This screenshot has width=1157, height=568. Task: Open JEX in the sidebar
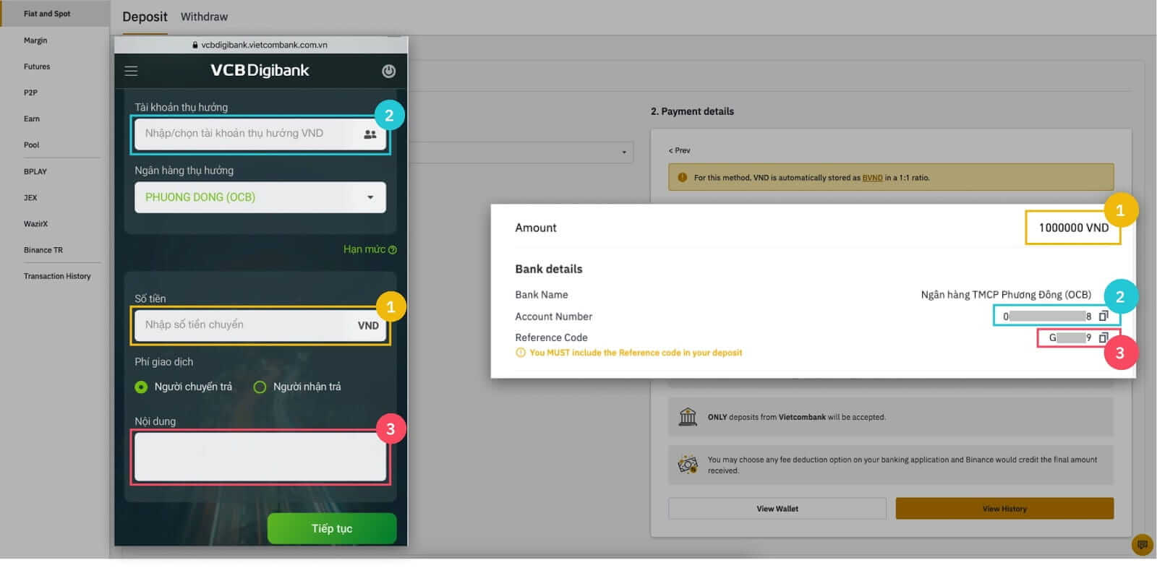(30, 197)
